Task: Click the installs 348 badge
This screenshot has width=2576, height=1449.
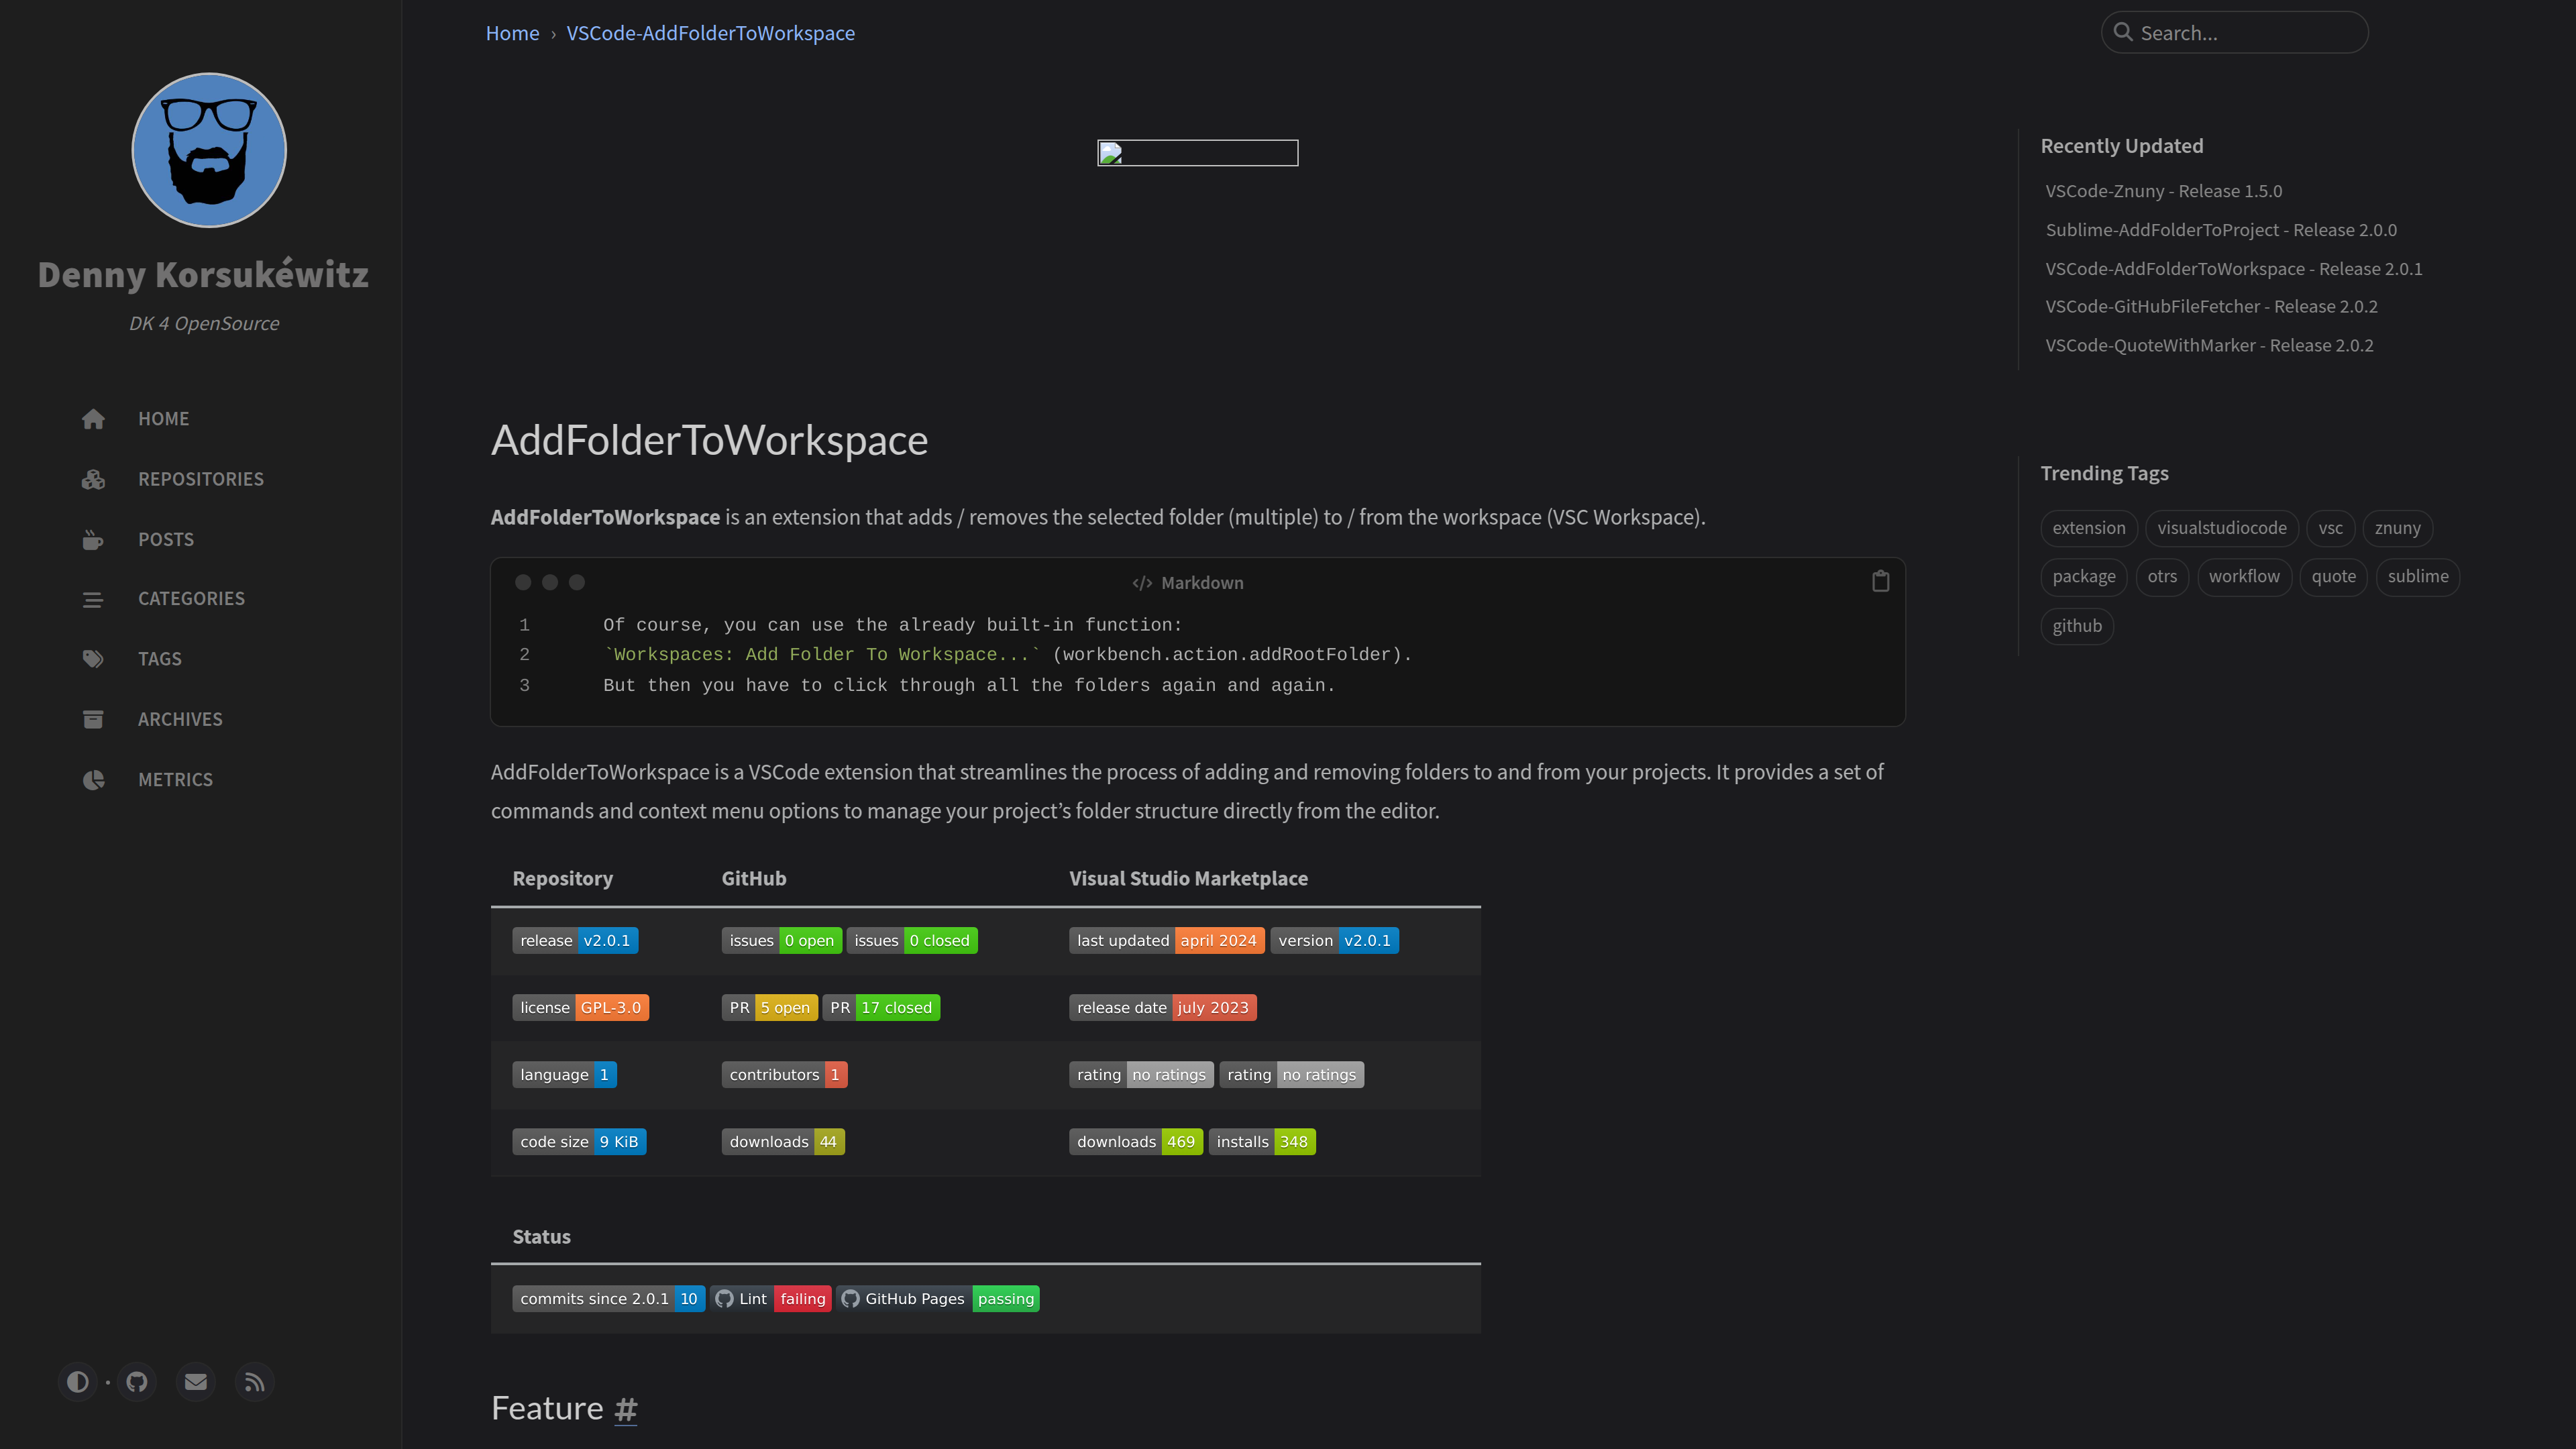Action: [1261, 1142]
